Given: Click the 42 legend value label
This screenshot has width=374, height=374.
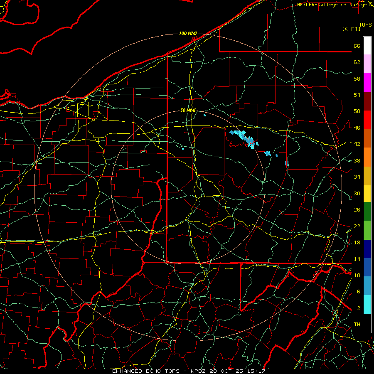Looking at the screenshot, I should click(x=357, y=144).
